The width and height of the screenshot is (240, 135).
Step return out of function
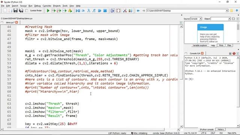pyautogui.click(x=94, y=10)
